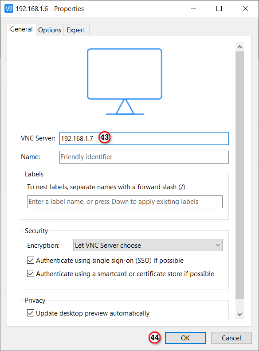Disable Update desktop preview automatically

pos(31,313)
